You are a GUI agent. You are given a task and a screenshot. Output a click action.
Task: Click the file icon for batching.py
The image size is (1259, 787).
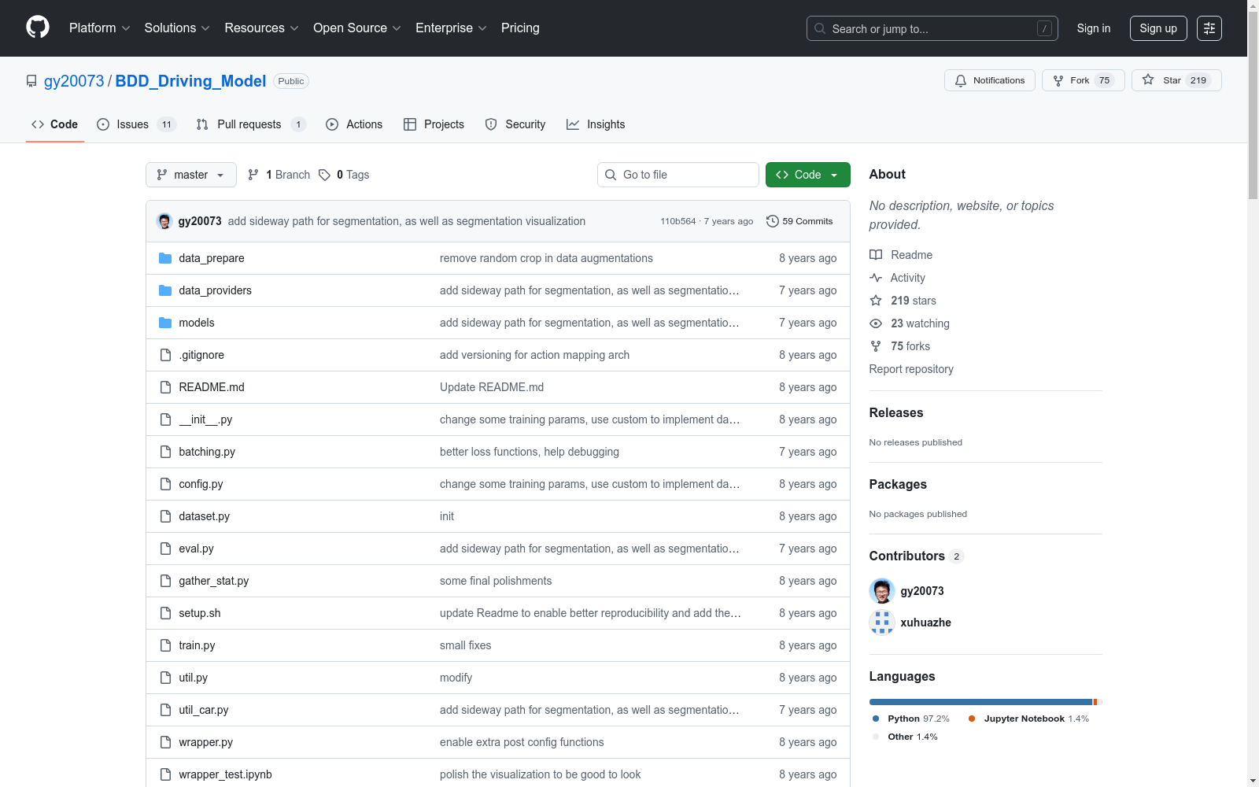(165, 452)
